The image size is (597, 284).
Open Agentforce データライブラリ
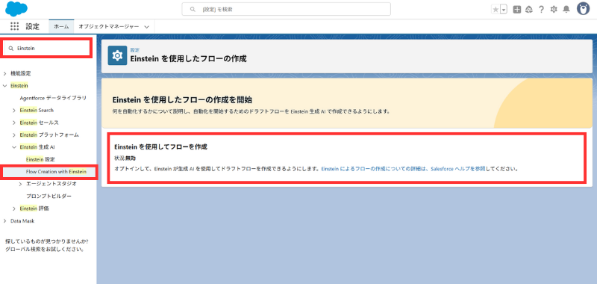click(x=53, y=98)
